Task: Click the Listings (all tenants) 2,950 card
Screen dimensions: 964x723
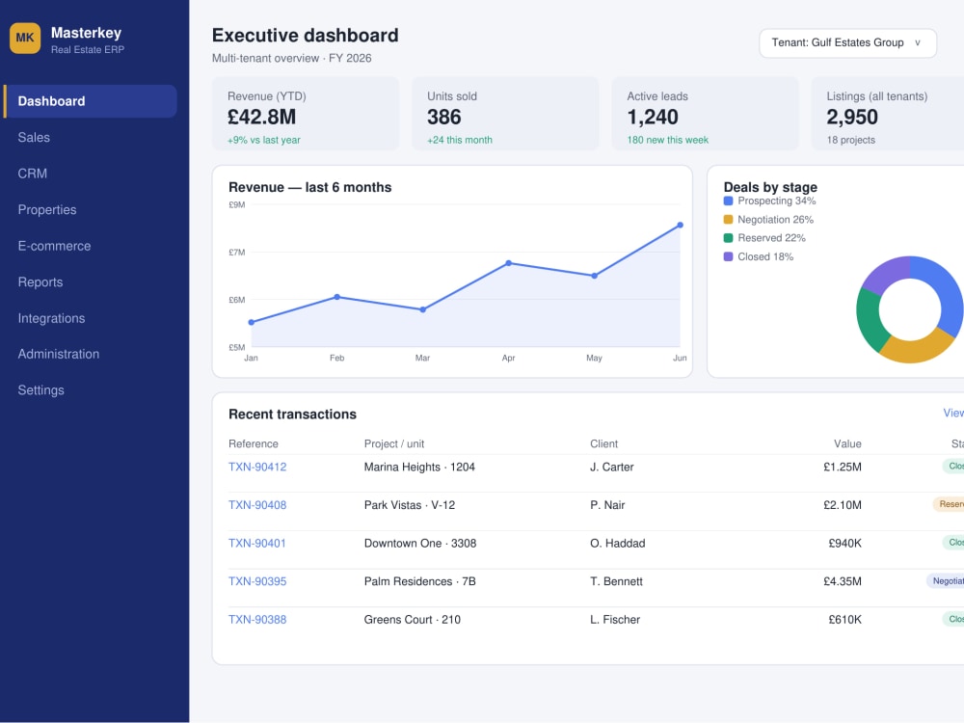Action: point(888,114)
